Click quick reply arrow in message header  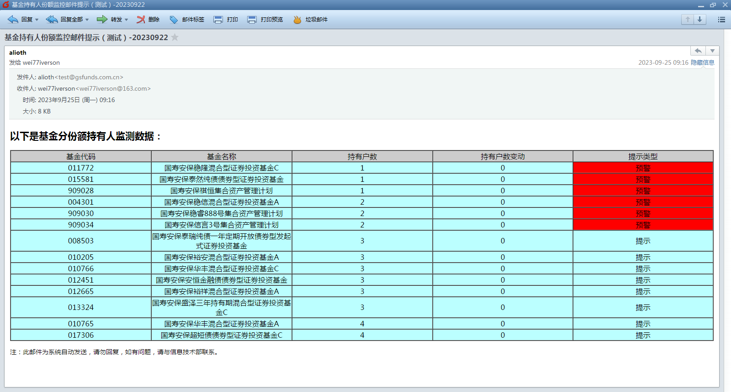(x=698, y=51)
